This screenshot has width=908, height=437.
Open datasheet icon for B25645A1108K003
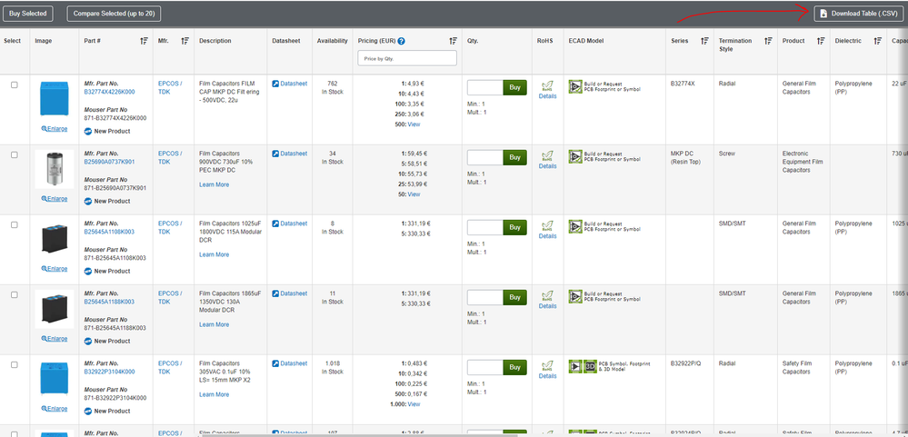(275, 223)
